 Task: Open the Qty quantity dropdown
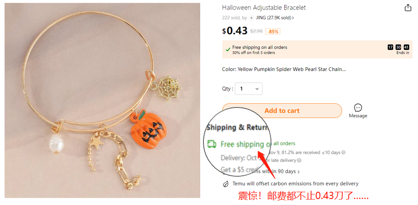pyautogui.click(x=248, y=89)
